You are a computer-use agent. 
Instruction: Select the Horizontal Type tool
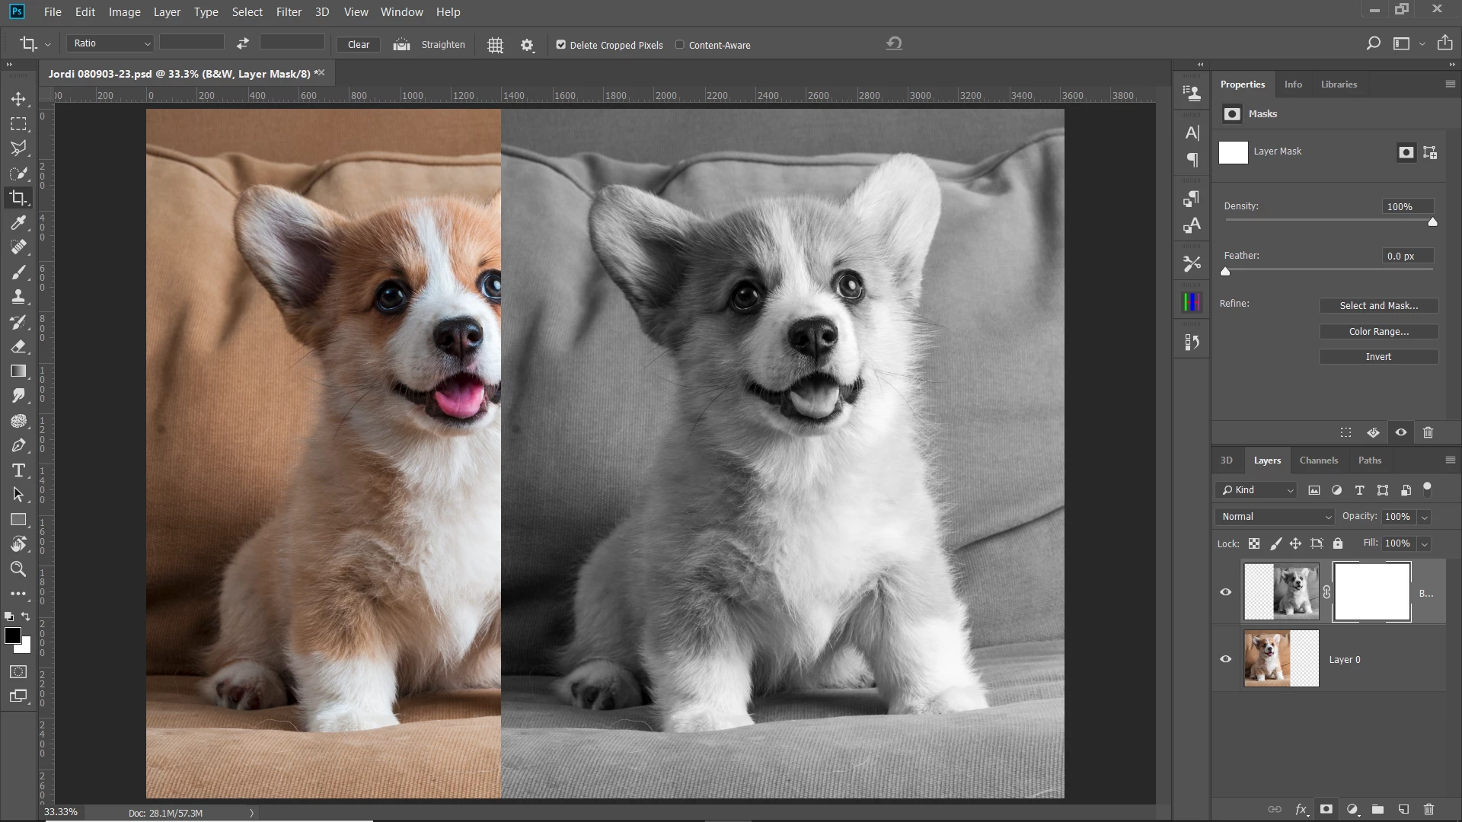(18, 470)
